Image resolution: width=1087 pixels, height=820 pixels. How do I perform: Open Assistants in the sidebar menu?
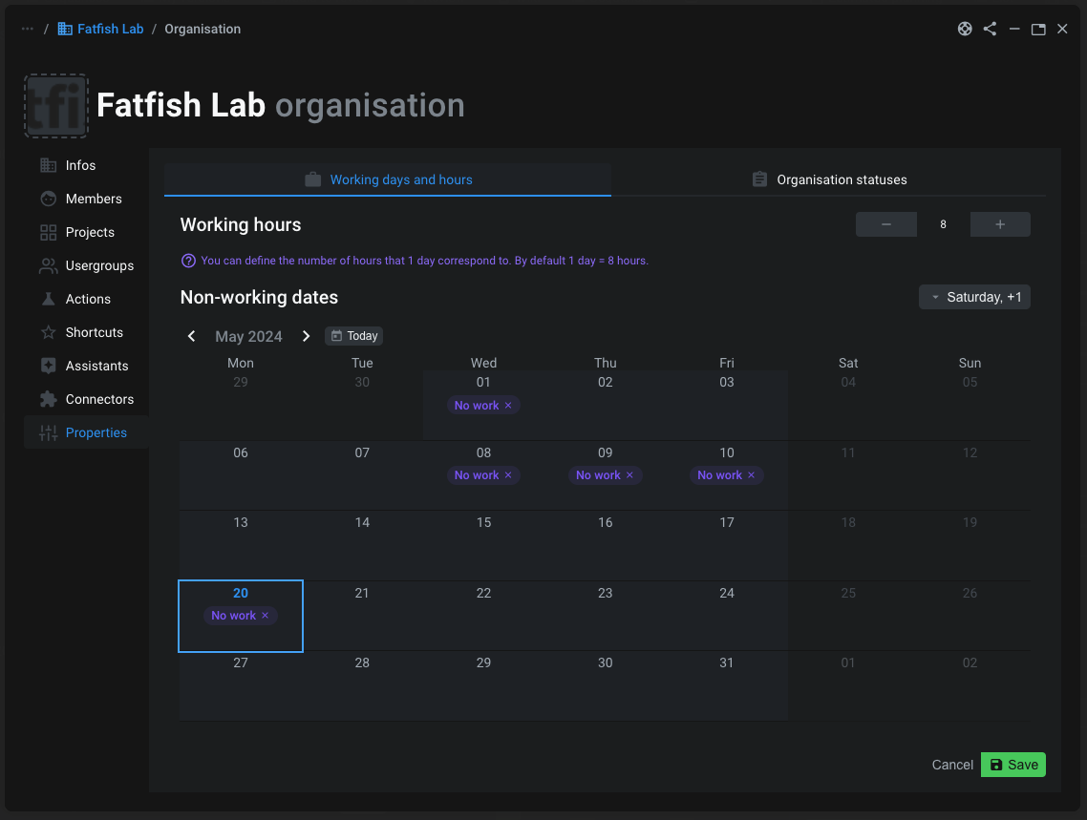coord(96,366)
